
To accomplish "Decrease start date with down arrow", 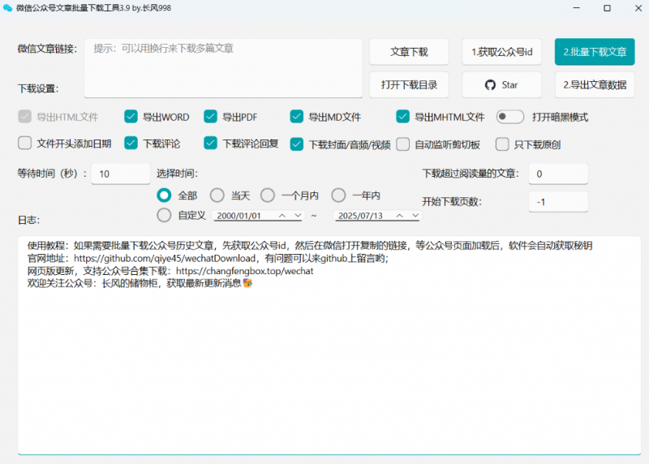I will 298,216.
